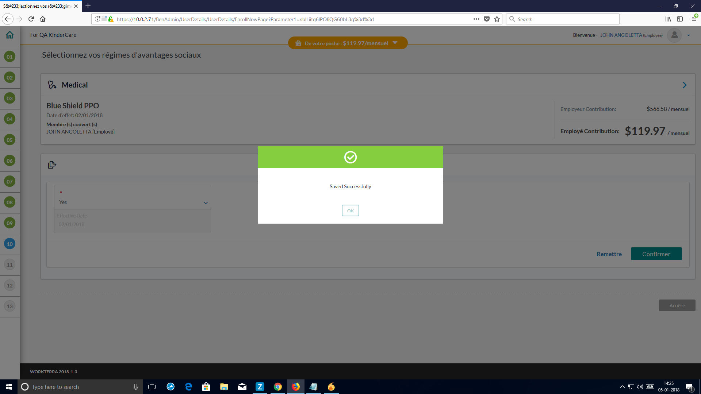Screen dimensions: 701x394
Task: Click the browser reload icon
Action: coord(31,19)
